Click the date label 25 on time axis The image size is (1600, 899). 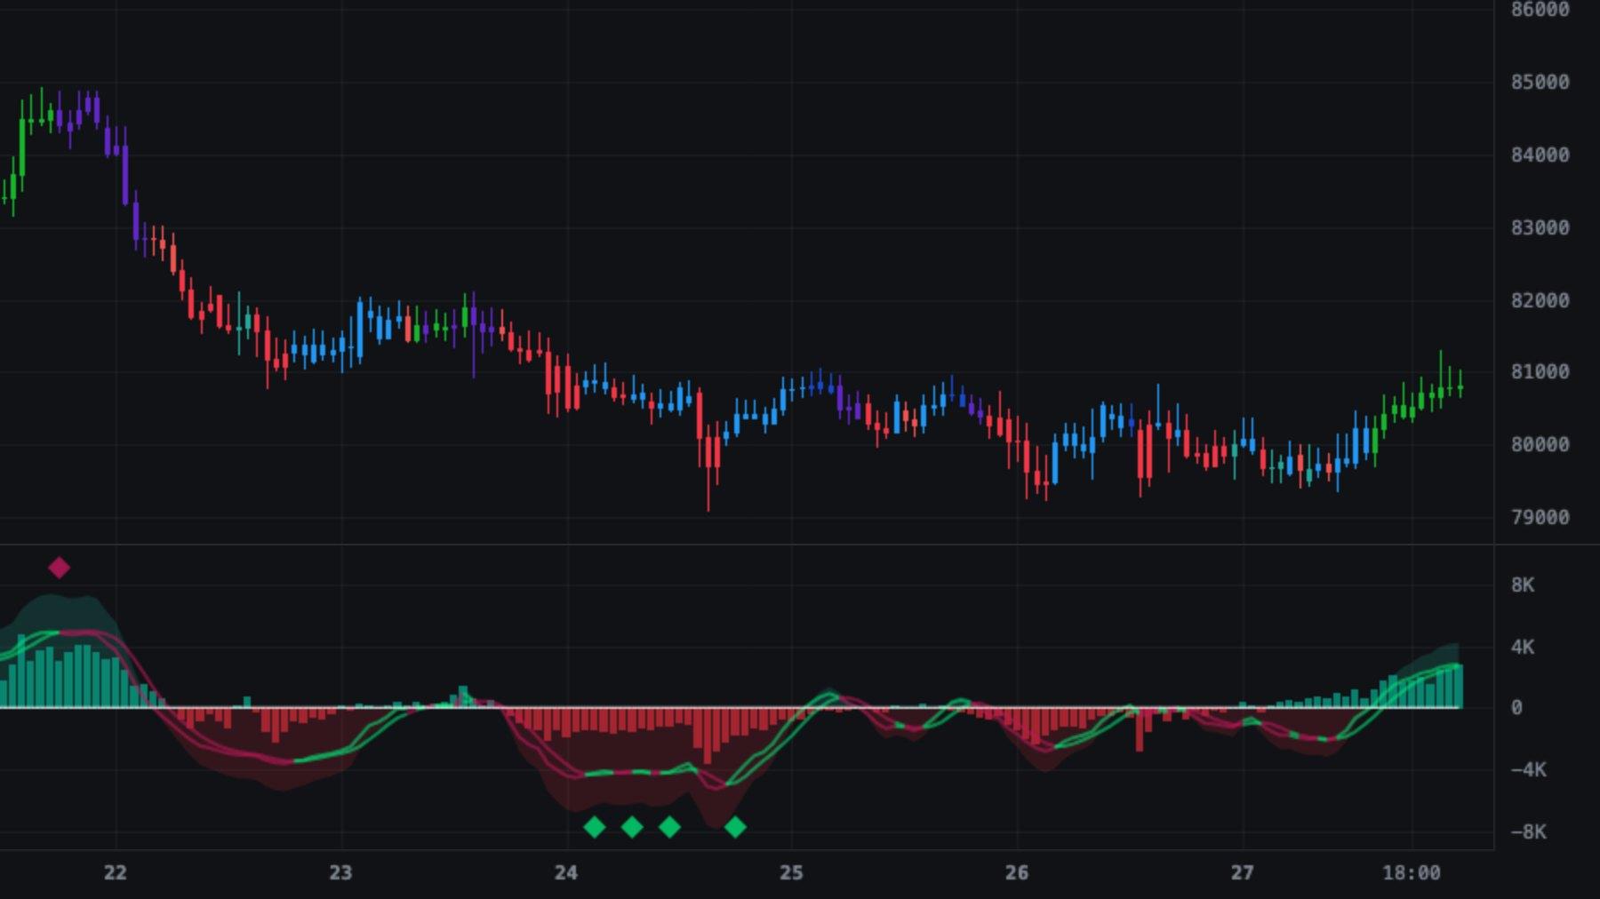(791, 873)
